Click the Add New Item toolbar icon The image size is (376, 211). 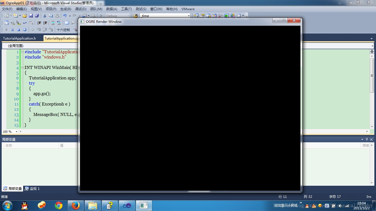(x=15, y=16)
